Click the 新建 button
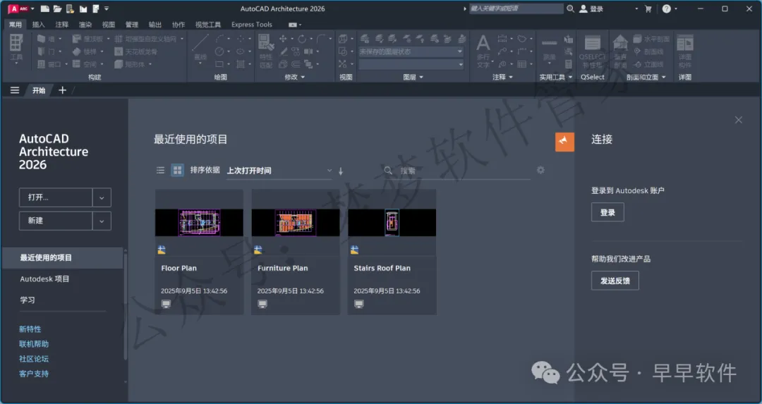 (56, 221)
